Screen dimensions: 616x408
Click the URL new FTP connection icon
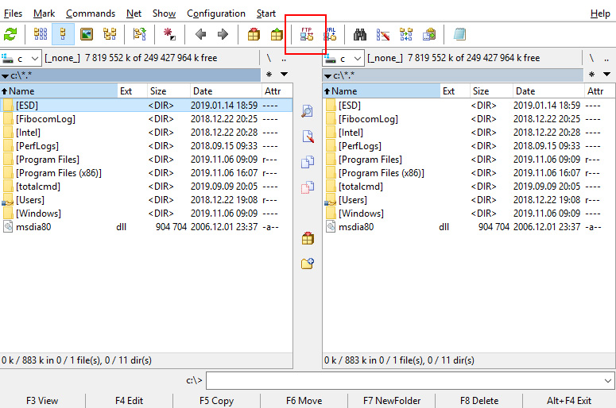coord(330,34)
